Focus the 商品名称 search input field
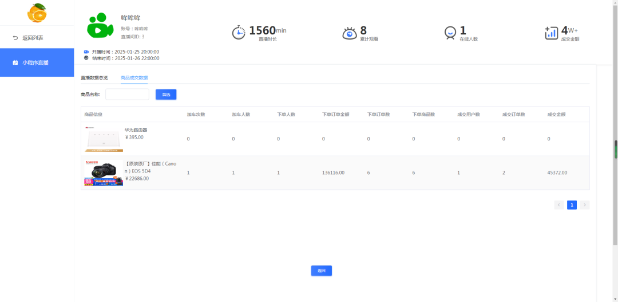The height and width of the screenshot is (302, 618). [x=127, y=95]
